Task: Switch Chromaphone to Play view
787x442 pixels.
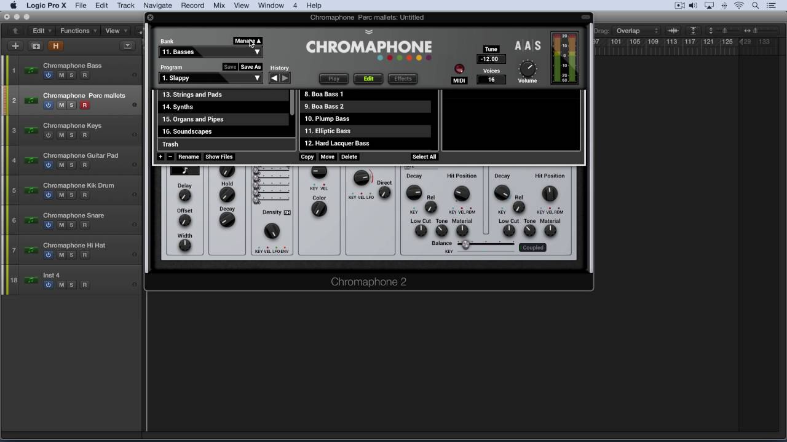Action: (334, 79)
